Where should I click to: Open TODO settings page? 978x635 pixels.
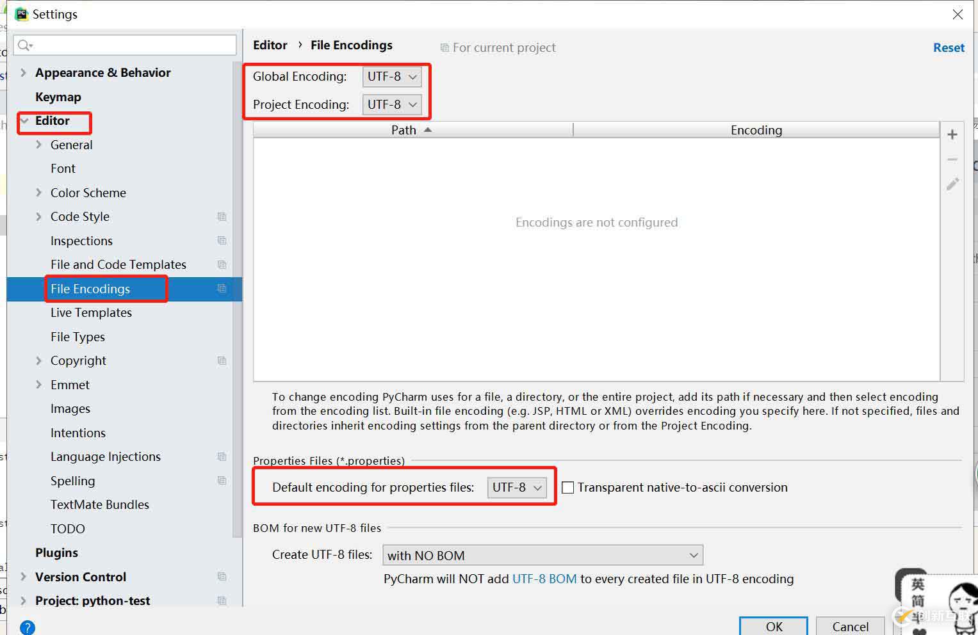[x=68, y=529]
